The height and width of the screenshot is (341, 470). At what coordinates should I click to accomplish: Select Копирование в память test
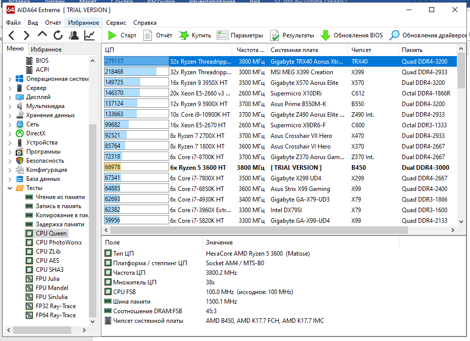tap(57, 215)
